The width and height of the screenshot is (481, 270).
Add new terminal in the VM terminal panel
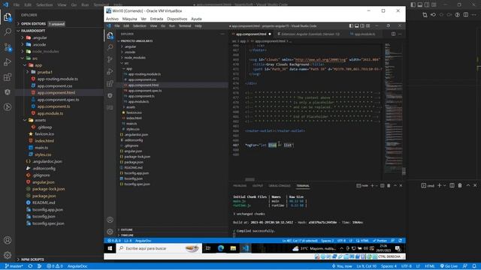(372, 185)
